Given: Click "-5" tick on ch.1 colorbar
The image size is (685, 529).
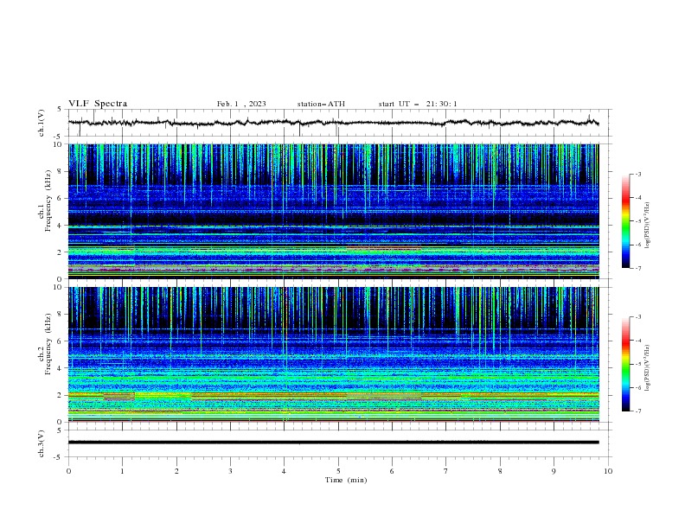Looking at the screenshot, I should tap(637, 221).
